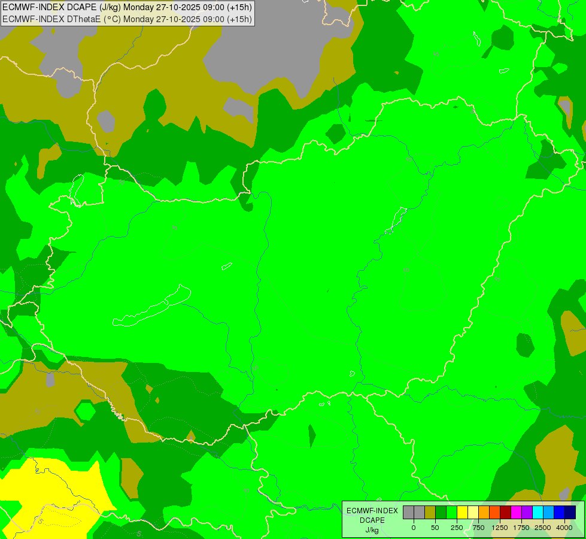
Task: Select the purple legend swatch
Action: coord(527,513)
